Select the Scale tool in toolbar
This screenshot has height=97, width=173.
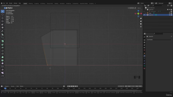[2, 24]
